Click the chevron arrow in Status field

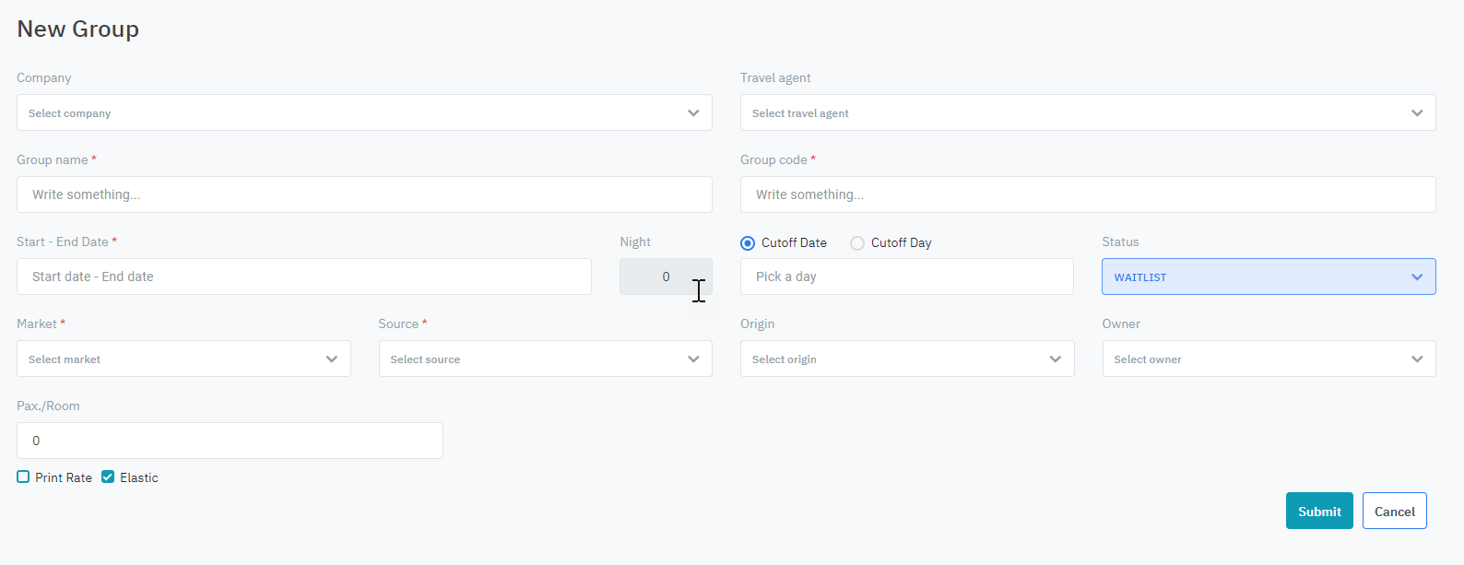(x=1417, y=277)
